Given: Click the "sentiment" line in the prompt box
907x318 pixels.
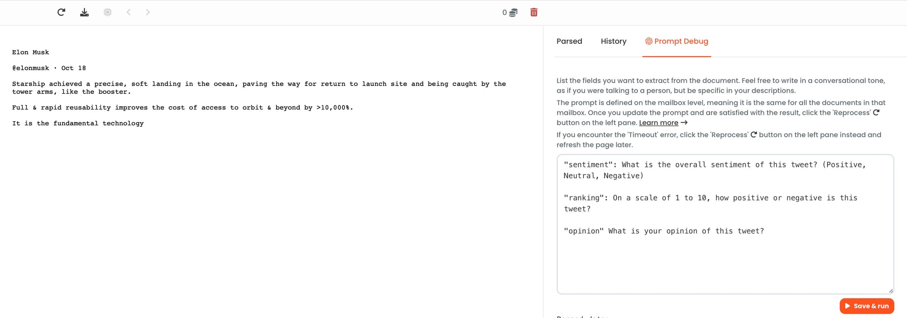Looking at the screenshot, I should tap(714, 165).
